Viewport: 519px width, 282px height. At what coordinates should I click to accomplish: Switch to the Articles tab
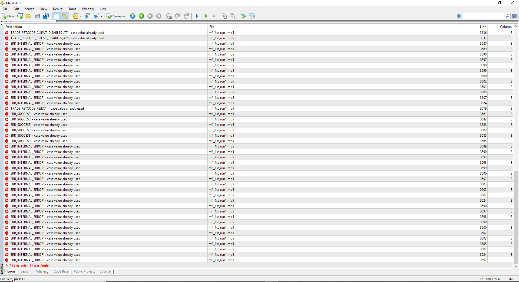click(41, 271)
